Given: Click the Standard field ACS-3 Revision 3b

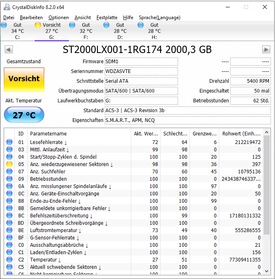Looking at the screenshot, I should (188, 111).
